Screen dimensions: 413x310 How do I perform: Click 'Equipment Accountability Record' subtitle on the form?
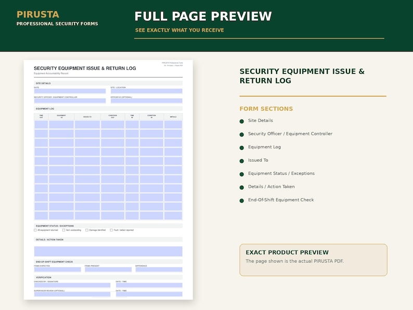coord(51,73)
